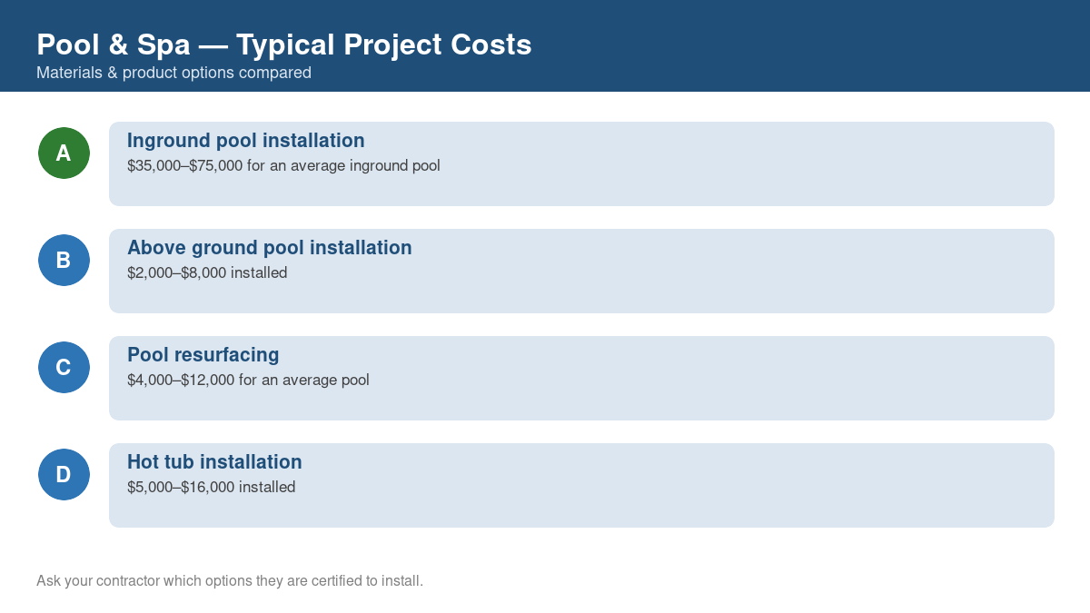This screenshot has height=613, width=1090.
Task: Click the Pool resurfacing heading
Action: tap(203, 355)
